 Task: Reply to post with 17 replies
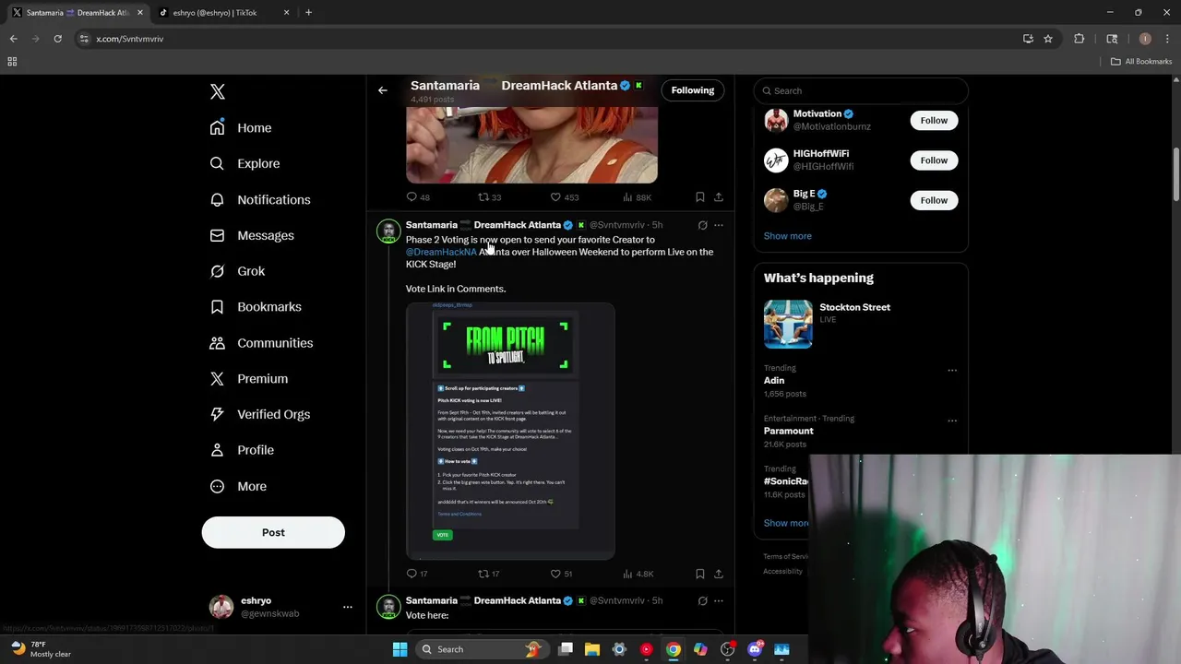click(412, 574)
